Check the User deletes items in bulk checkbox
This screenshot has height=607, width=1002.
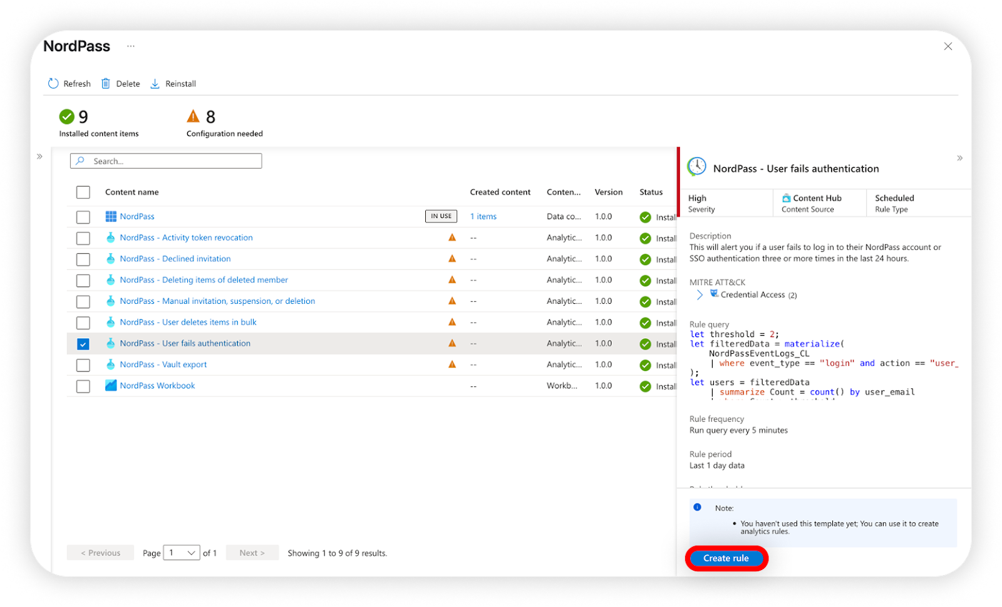(x=83, y=323)
